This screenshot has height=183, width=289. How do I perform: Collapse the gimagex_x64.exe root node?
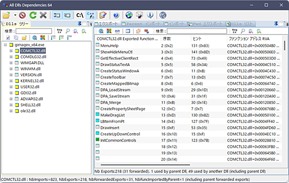point(5,45)
